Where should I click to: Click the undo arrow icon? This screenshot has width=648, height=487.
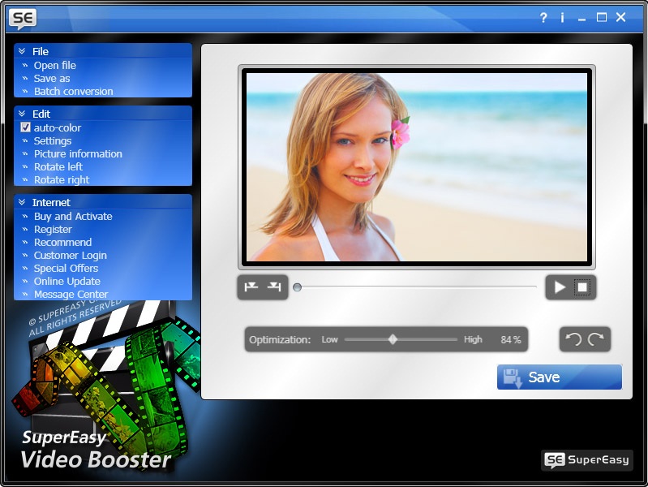[x=573, y=339]
